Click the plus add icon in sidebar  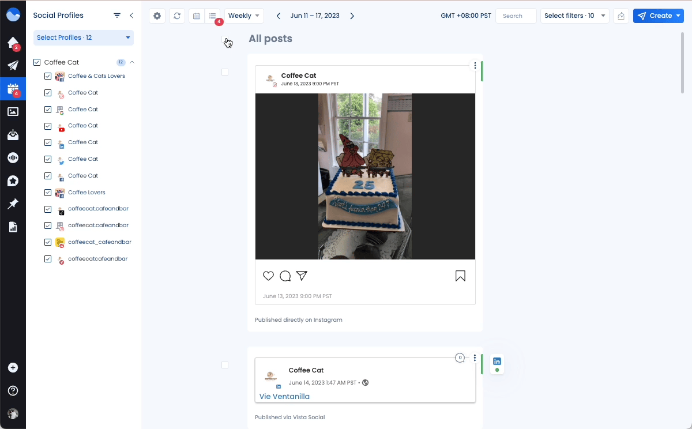[x=13, y=368]
